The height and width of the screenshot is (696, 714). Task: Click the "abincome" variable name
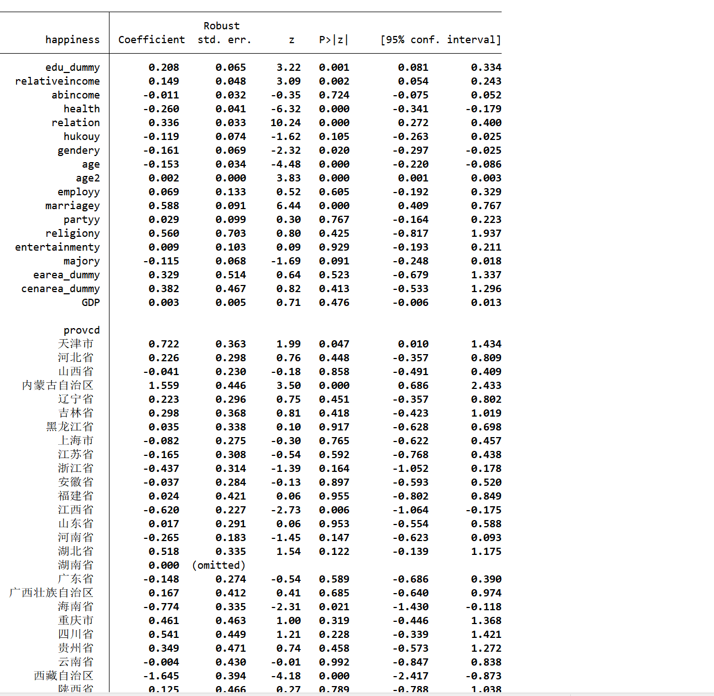[76, 95]
